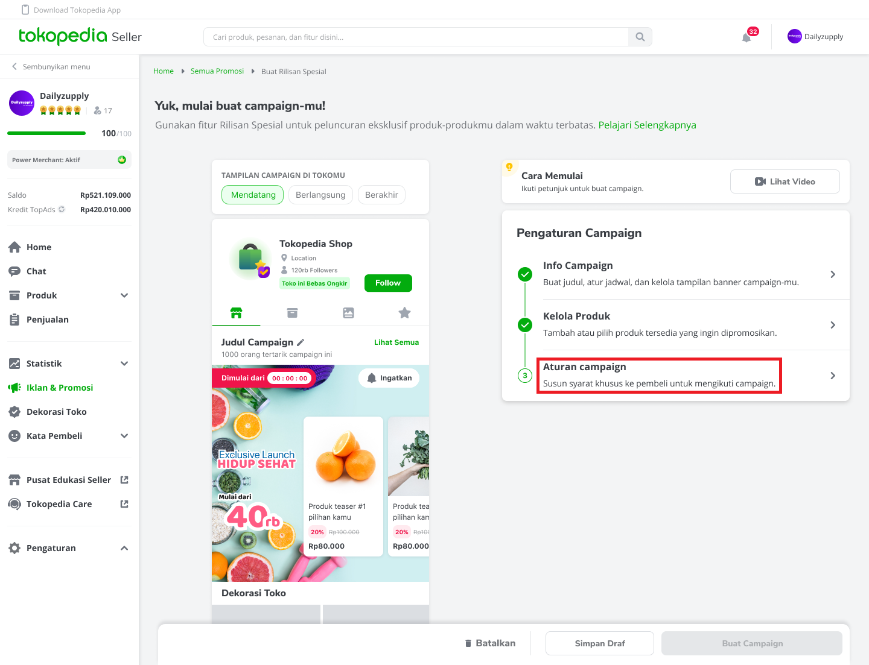869x665 pixels.
Task: Open Aturan campaign chevron arrow
Action: [833, 376]
